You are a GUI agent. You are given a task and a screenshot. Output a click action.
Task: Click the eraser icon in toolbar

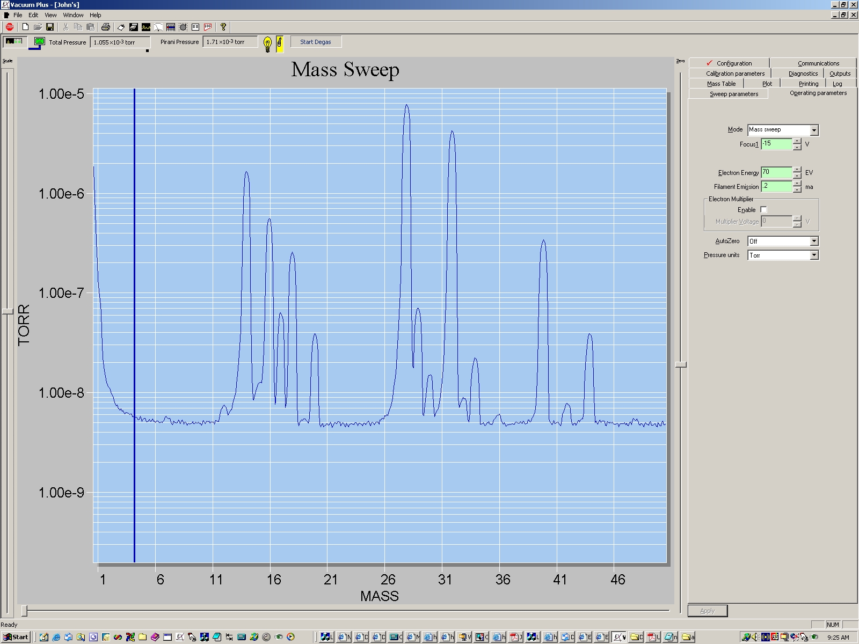(121, 27)
